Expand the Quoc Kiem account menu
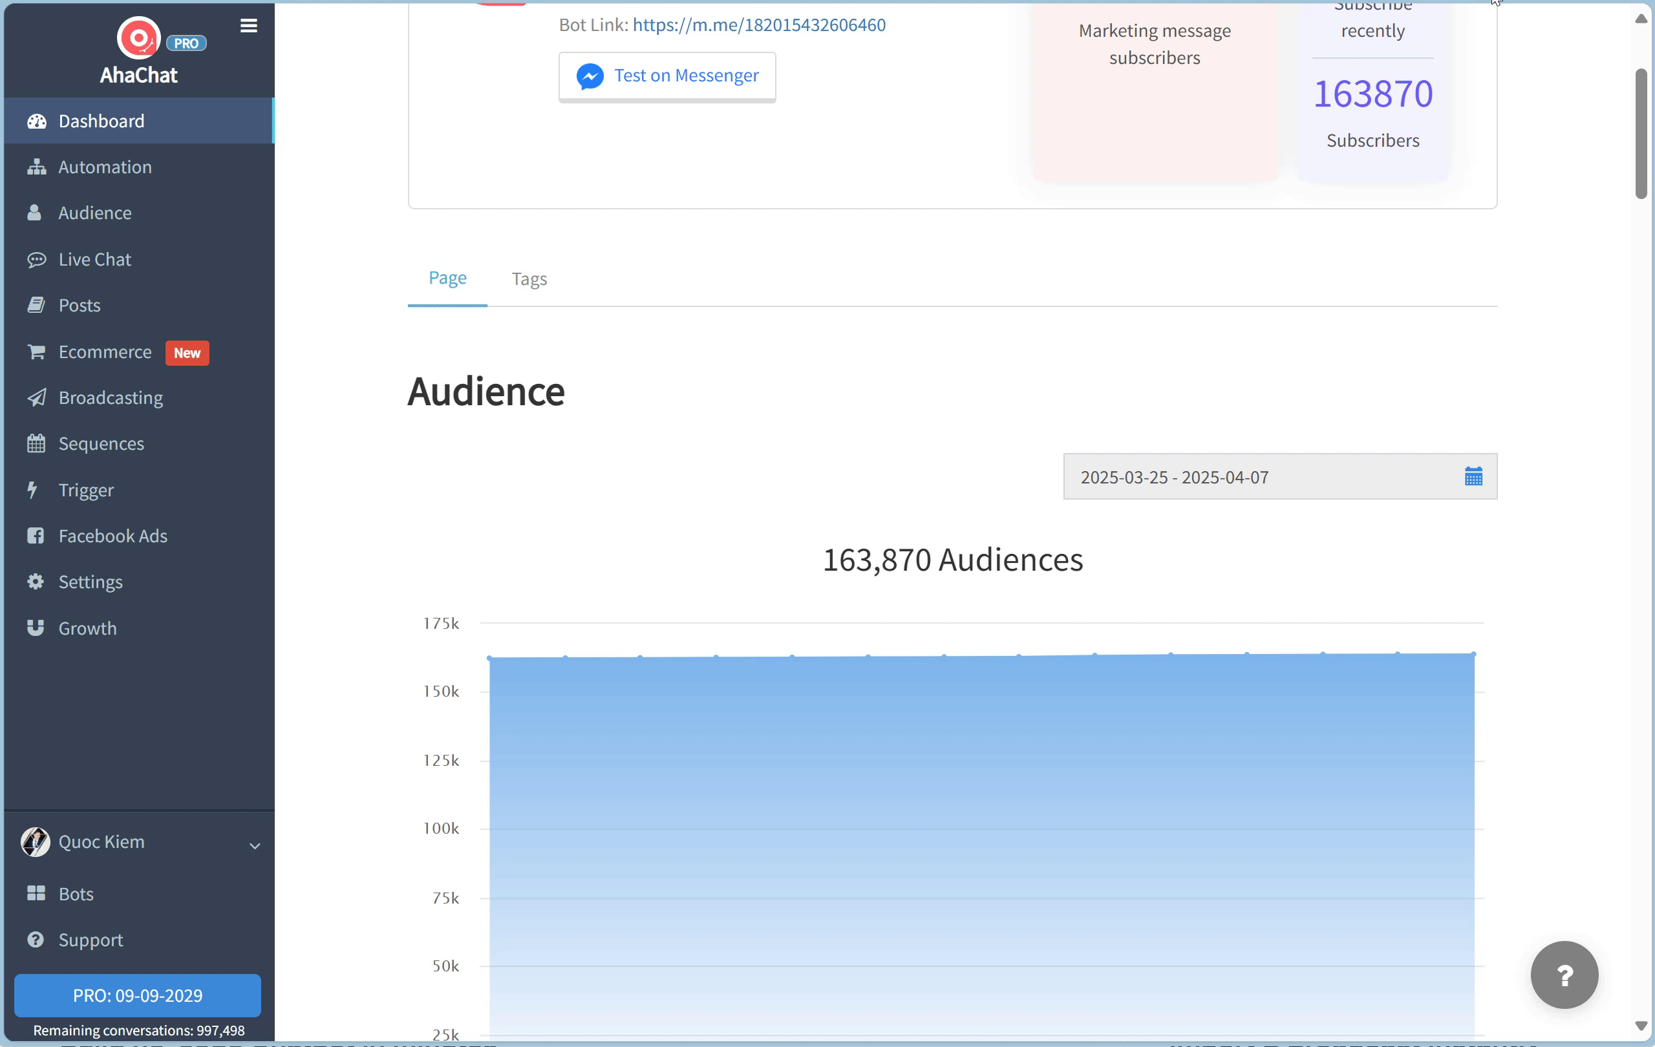This screenshot has width=1655, height=1047. point(254,845)
